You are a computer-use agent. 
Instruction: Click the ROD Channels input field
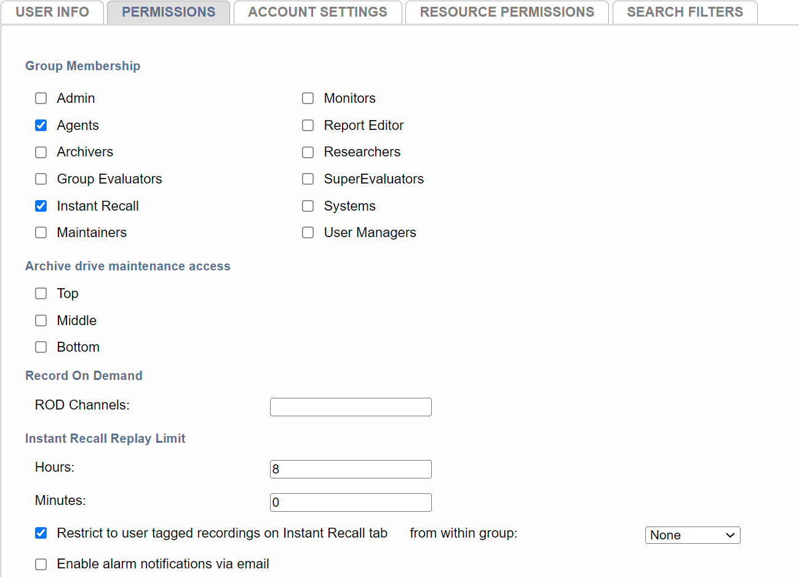click(350, 406)
